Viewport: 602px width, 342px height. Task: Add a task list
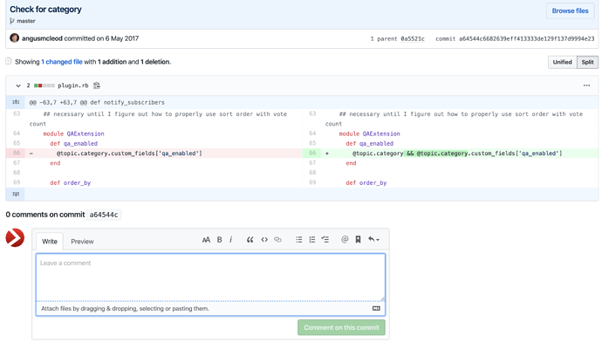pos(325,240)
